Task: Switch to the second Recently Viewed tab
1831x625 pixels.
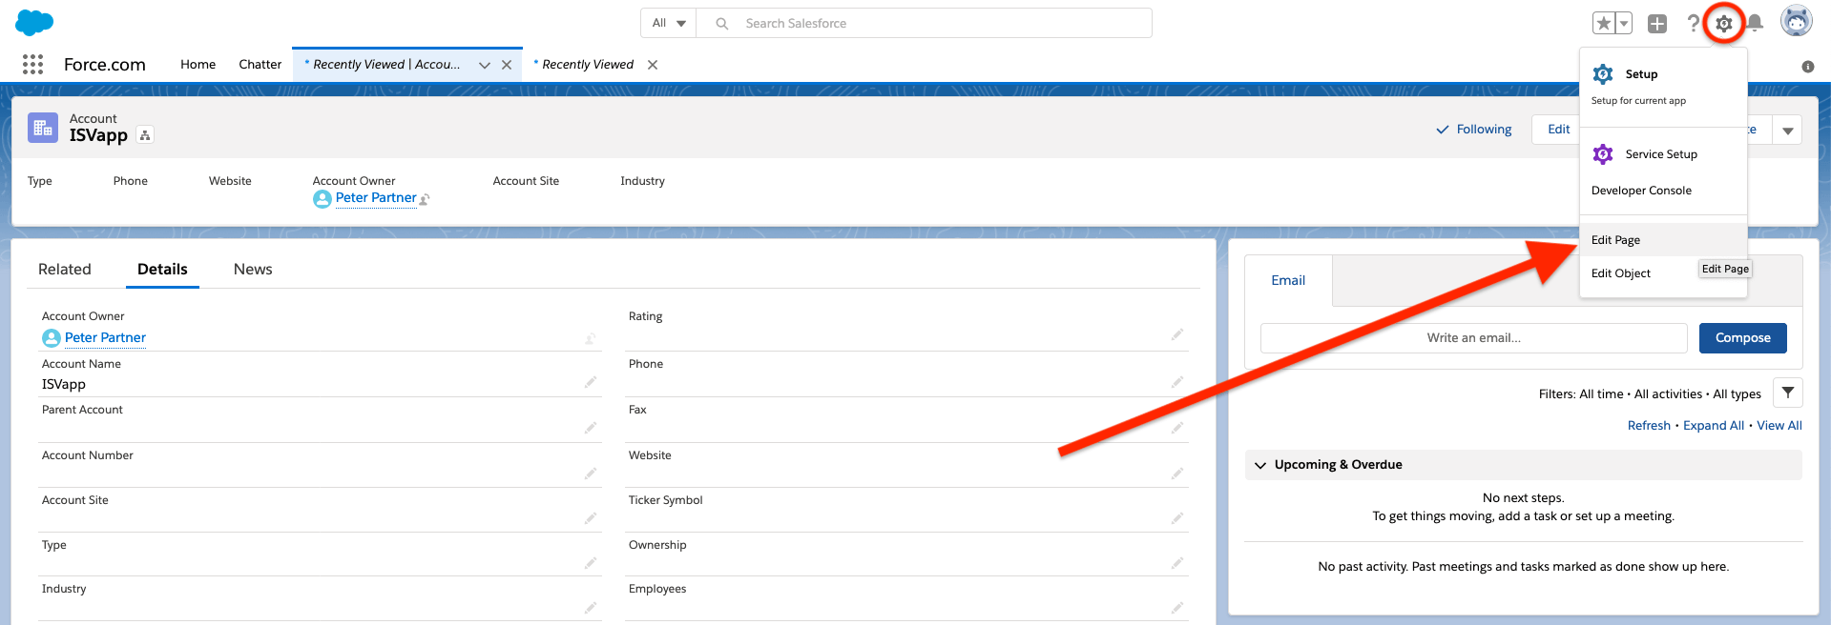Action: pyautogui.click(x=587, y=64)
